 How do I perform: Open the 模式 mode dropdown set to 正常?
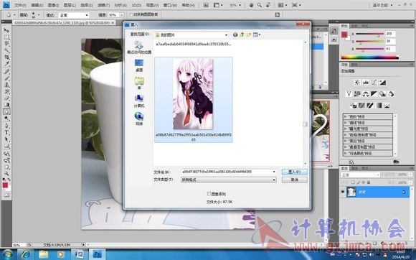click(73, 15)
